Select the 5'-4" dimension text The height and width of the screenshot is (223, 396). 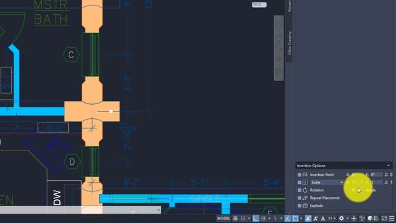pos(272,182)
